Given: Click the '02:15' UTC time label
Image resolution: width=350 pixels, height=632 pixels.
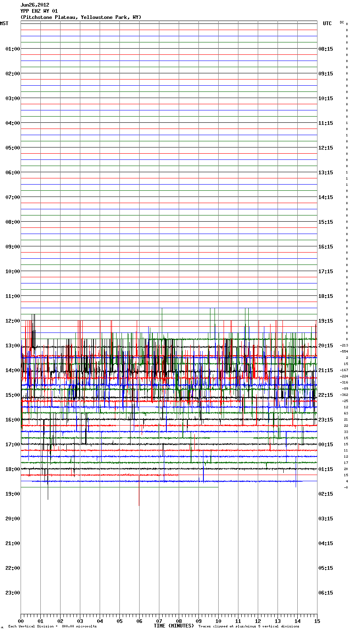Looking at the screenshot, I should pyautogui.click(x=326, y=494).
